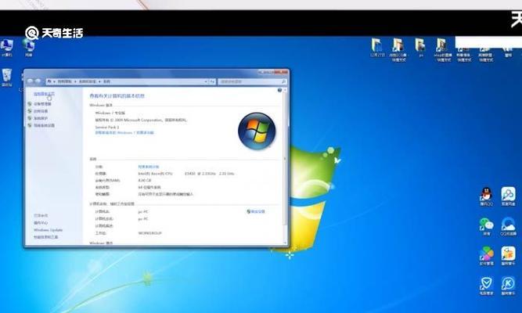
Task: Click the WORKGROUP workgroup value
Action: [x=149, y=233]
